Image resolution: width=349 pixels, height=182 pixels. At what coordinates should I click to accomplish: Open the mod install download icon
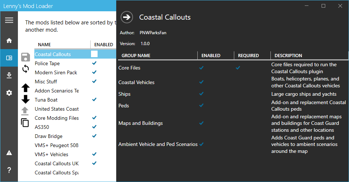click(x=9, y=75)
